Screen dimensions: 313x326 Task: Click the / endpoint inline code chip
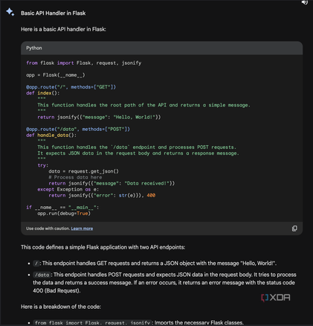36,263
